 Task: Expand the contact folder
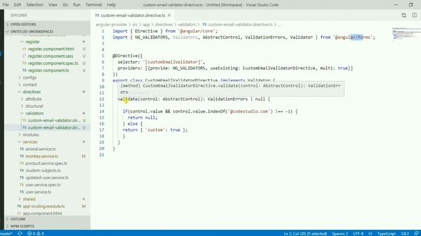pyautogui.click(x=30, y=85)
